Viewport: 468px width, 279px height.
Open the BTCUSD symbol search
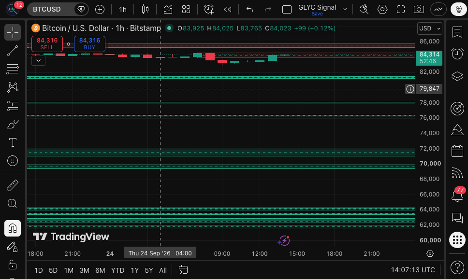pos(47,9)
